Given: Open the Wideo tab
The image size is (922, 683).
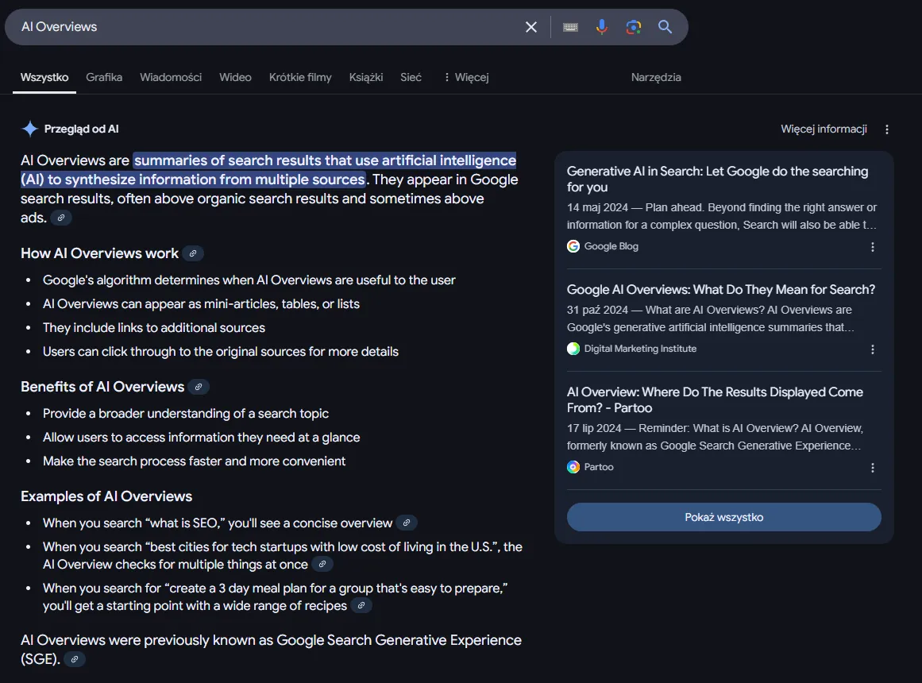Looking at the screenshot, I should (235, 78).
